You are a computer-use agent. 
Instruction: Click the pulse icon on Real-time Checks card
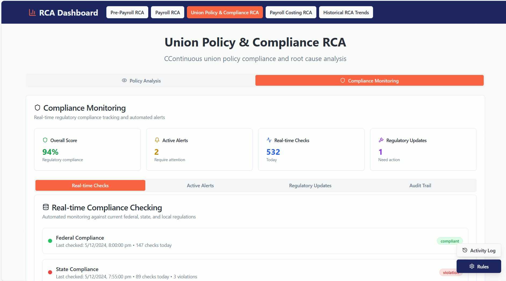[269, 140]
